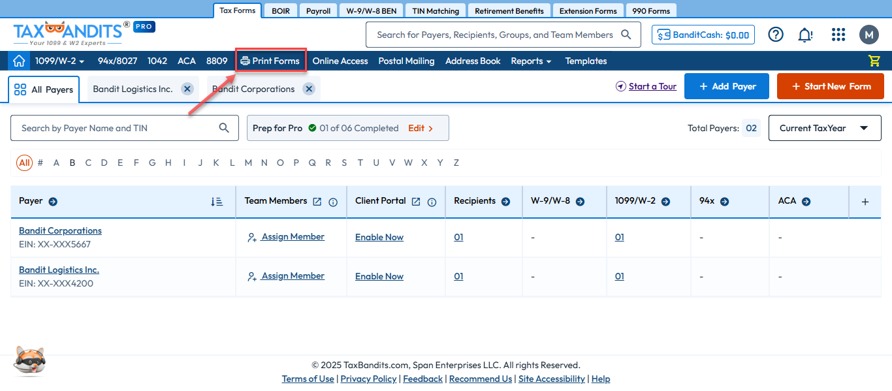Viewport: 892px width, 391px height.
Task: Switch to the W-9/W-8 BEN tab
Action: [372, 10]
